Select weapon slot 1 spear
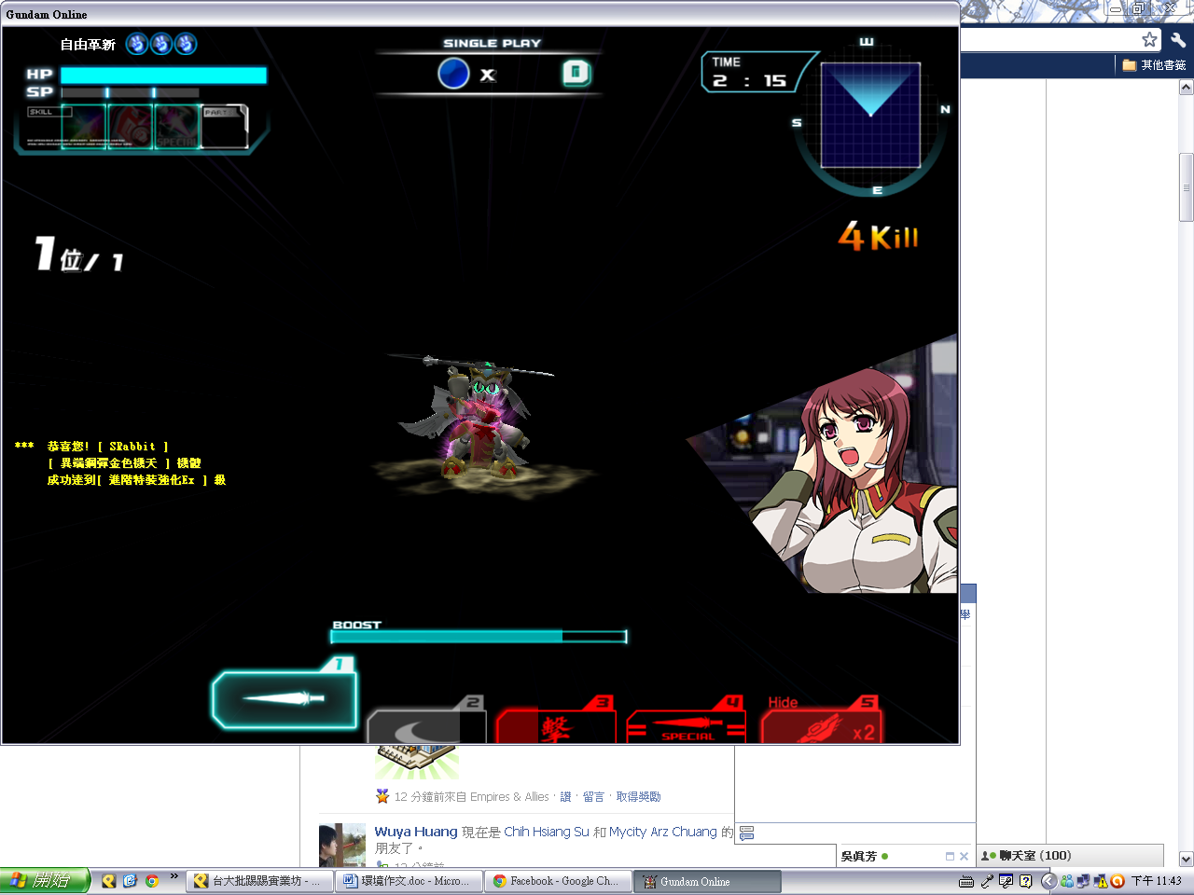Viewport: 1194px width, 895px height. pos(285,697)
